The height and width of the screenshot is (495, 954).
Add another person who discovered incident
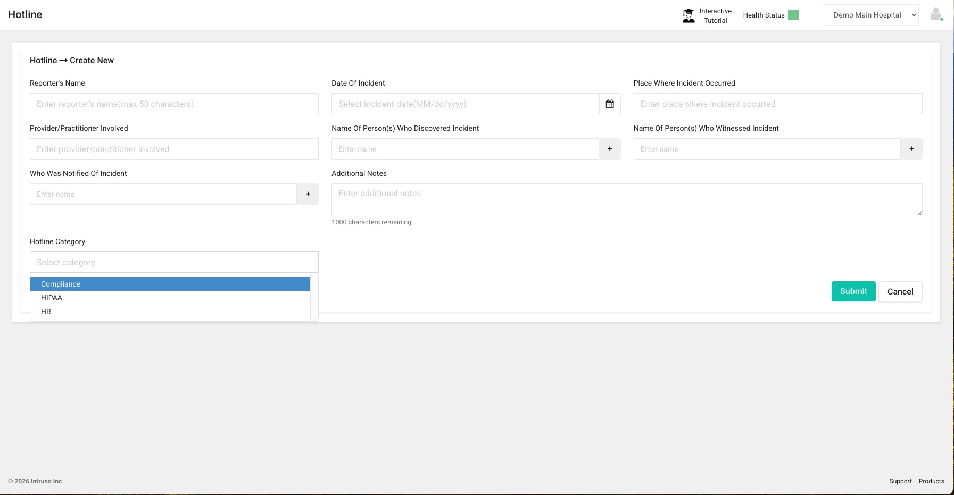pyautogui.click(x=610, y=149)
